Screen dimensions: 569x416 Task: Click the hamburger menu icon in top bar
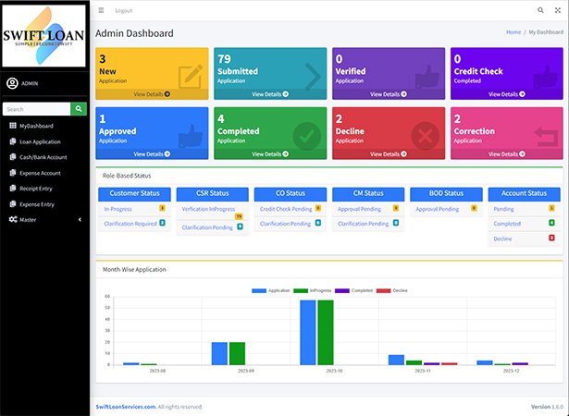click(101, 10)
